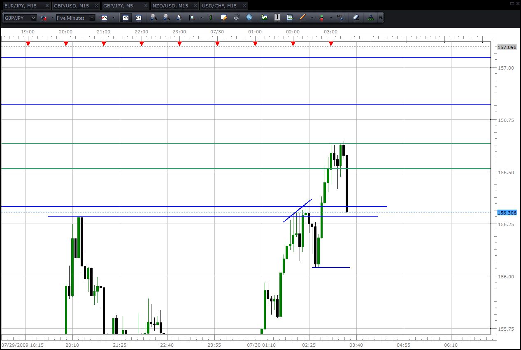This screenshot has width=521, height=350.
Task: Toggle the bid price display button
Action: pos(126,18)
